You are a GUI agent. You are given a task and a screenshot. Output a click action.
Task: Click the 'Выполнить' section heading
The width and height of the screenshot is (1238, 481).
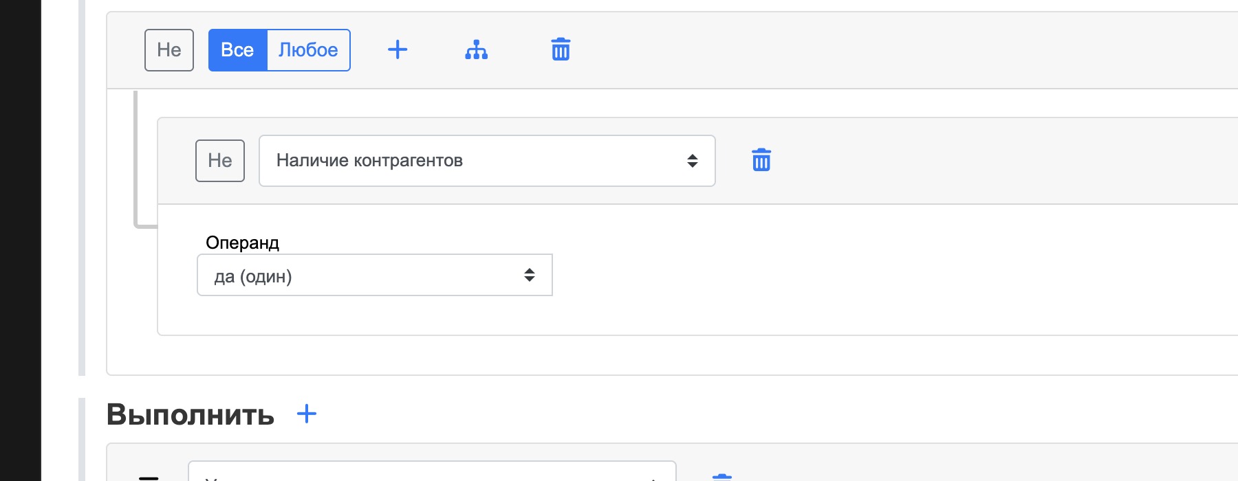click(x=191, y=414)
